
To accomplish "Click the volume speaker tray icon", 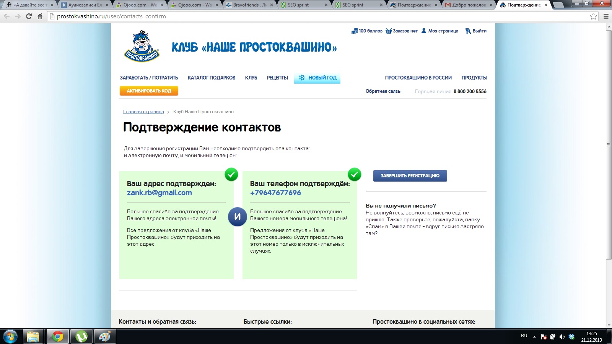I will click(562, 337).
